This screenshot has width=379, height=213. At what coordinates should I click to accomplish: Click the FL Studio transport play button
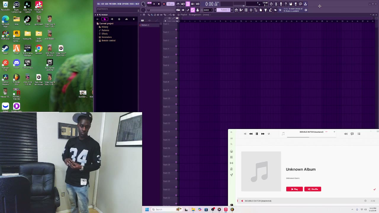pos(154,4)
